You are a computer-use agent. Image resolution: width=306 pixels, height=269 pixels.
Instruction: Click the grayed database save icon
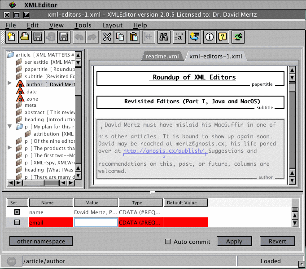(x=51, y=37)
